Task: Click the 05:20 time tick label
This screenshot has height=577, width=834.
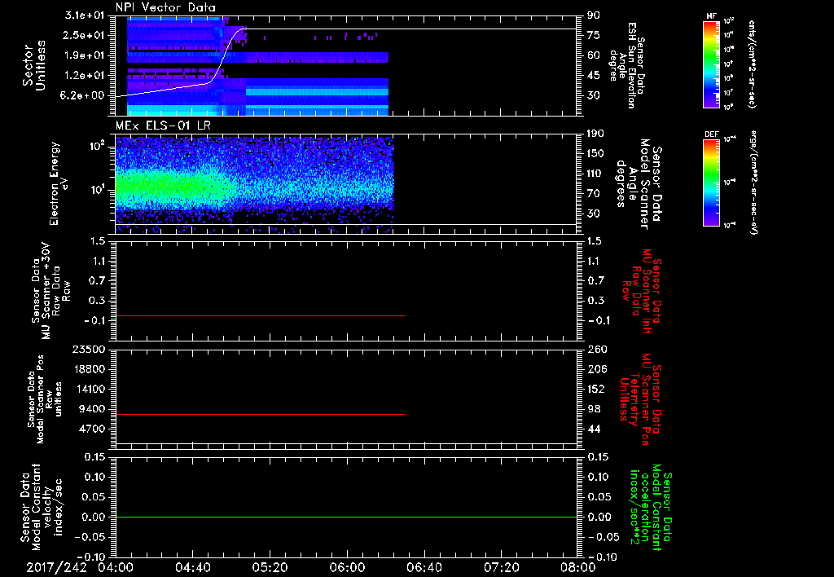Action: [x=270, y=567]
